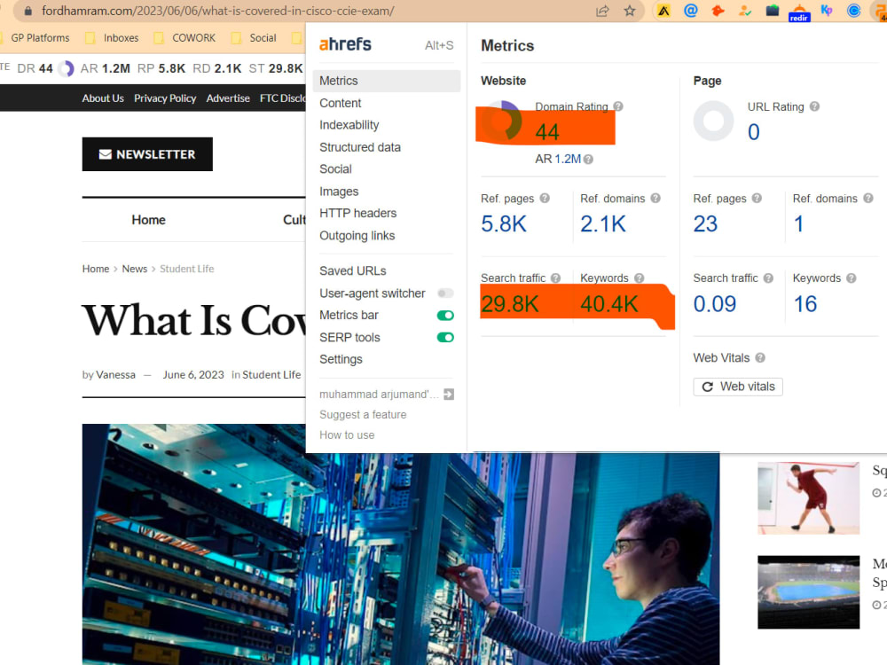This screenshot has width=887, height=665.
Task: Click Student Life category in byline
Action: pyautogui.click(x=271, y=374)
